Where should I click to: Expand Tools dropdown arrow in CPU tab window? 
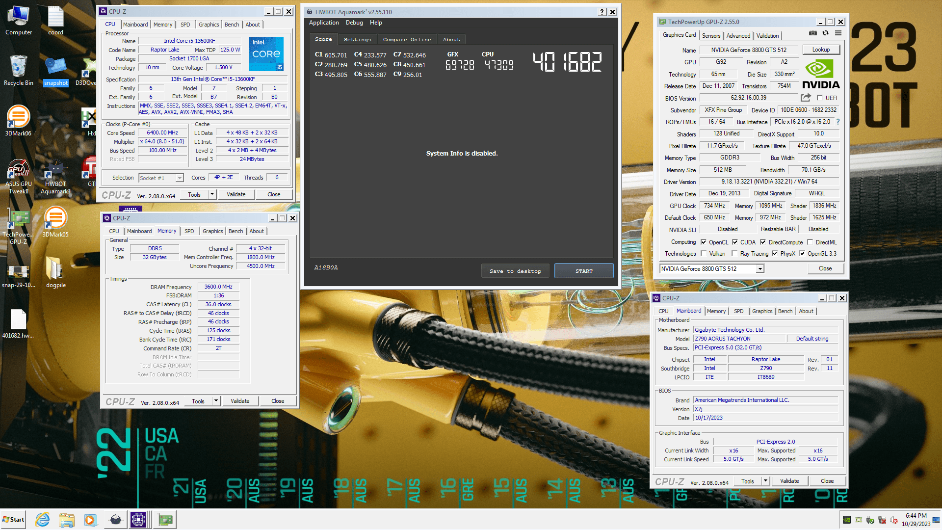click(212, 194)
